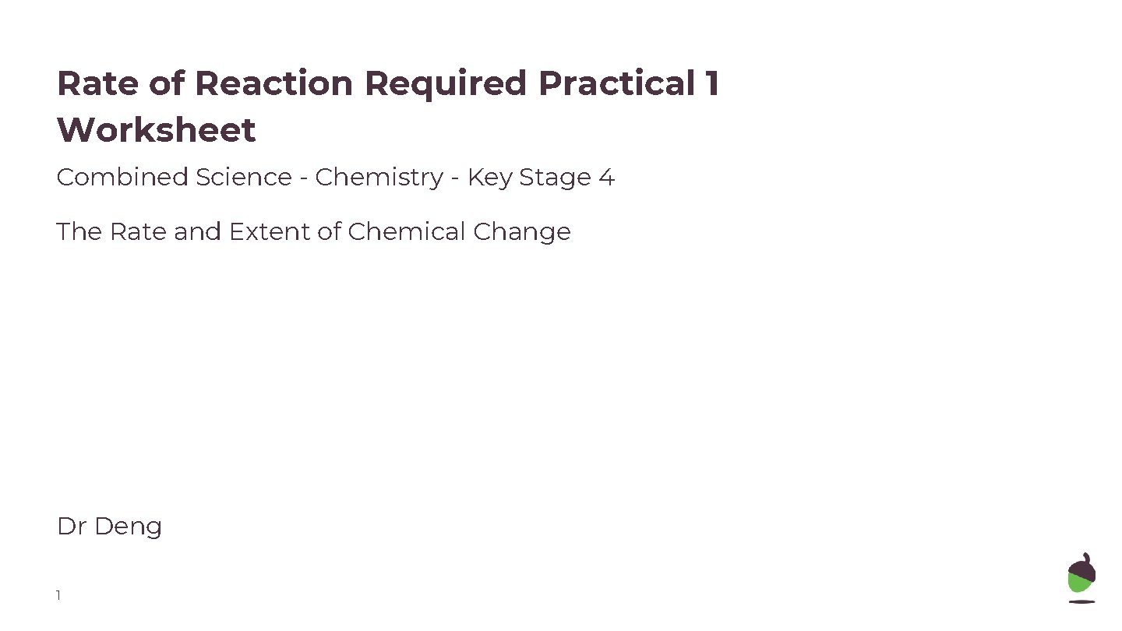
Task: Click the surname Deng
Action: [128, 527]
